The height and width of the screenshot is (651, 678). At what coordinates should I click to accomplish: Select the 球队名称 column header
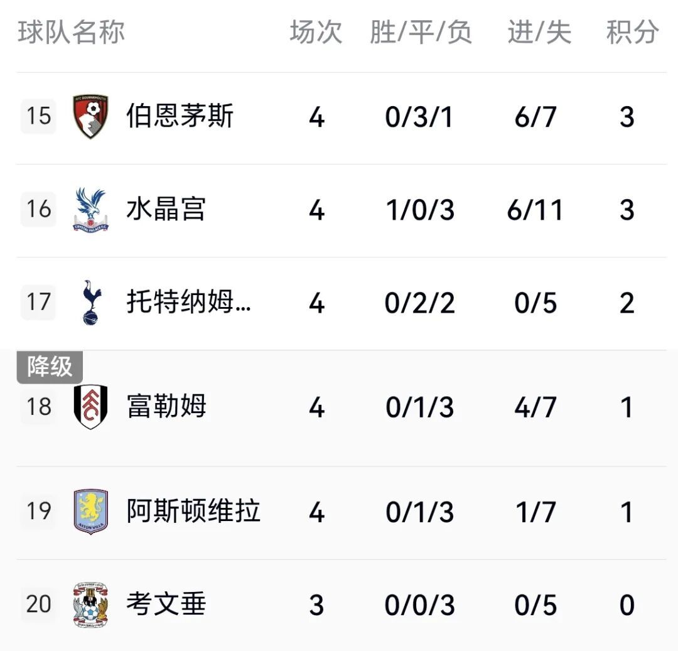click(x=72, y=32)
